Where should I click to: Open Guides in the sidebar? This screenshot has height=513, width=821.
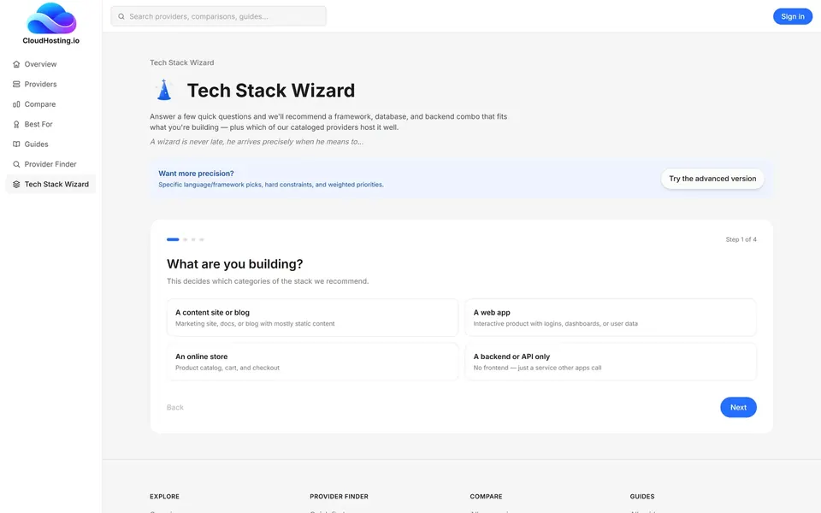coord(50,144)
